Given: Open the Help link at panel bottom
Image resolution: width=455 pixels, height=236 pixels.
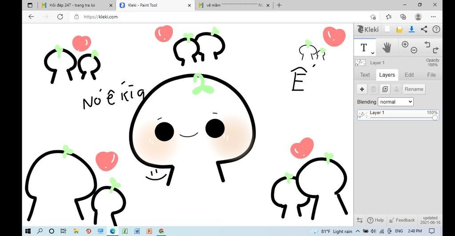Looking at the screenshot, I should tap(375, 220).
